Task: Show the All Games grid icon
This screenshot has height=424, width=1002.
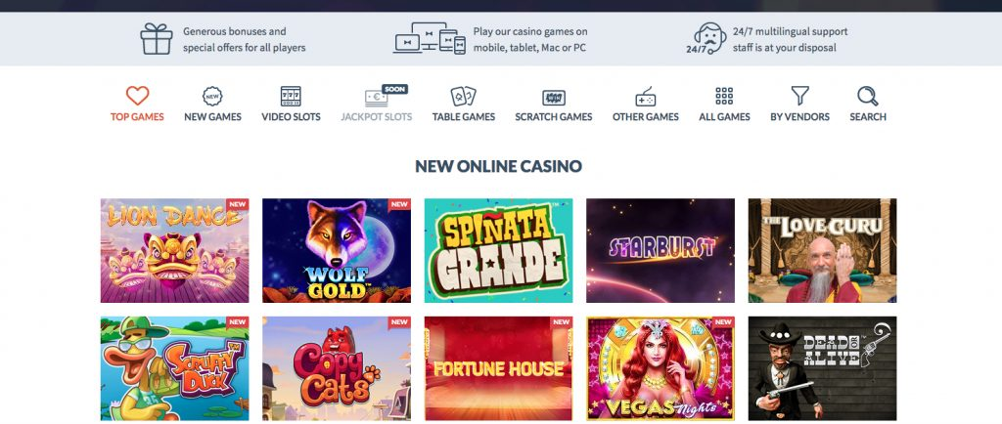Action: pyautogui.click(x=724, y=97)
